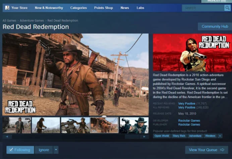Click the View Your Queue button
Screen dimensions: 232x159
point(207,150)
